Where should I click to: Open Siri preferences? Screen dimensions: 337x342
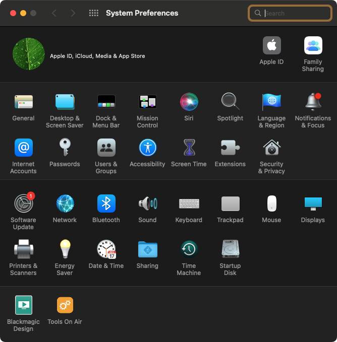(189, 102)
